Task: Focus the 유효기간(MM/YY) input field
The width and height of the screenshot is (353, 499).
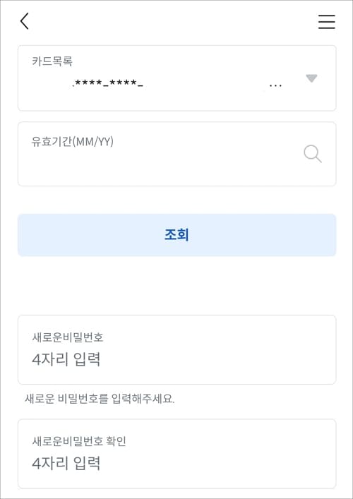Action: pos(176,154)
